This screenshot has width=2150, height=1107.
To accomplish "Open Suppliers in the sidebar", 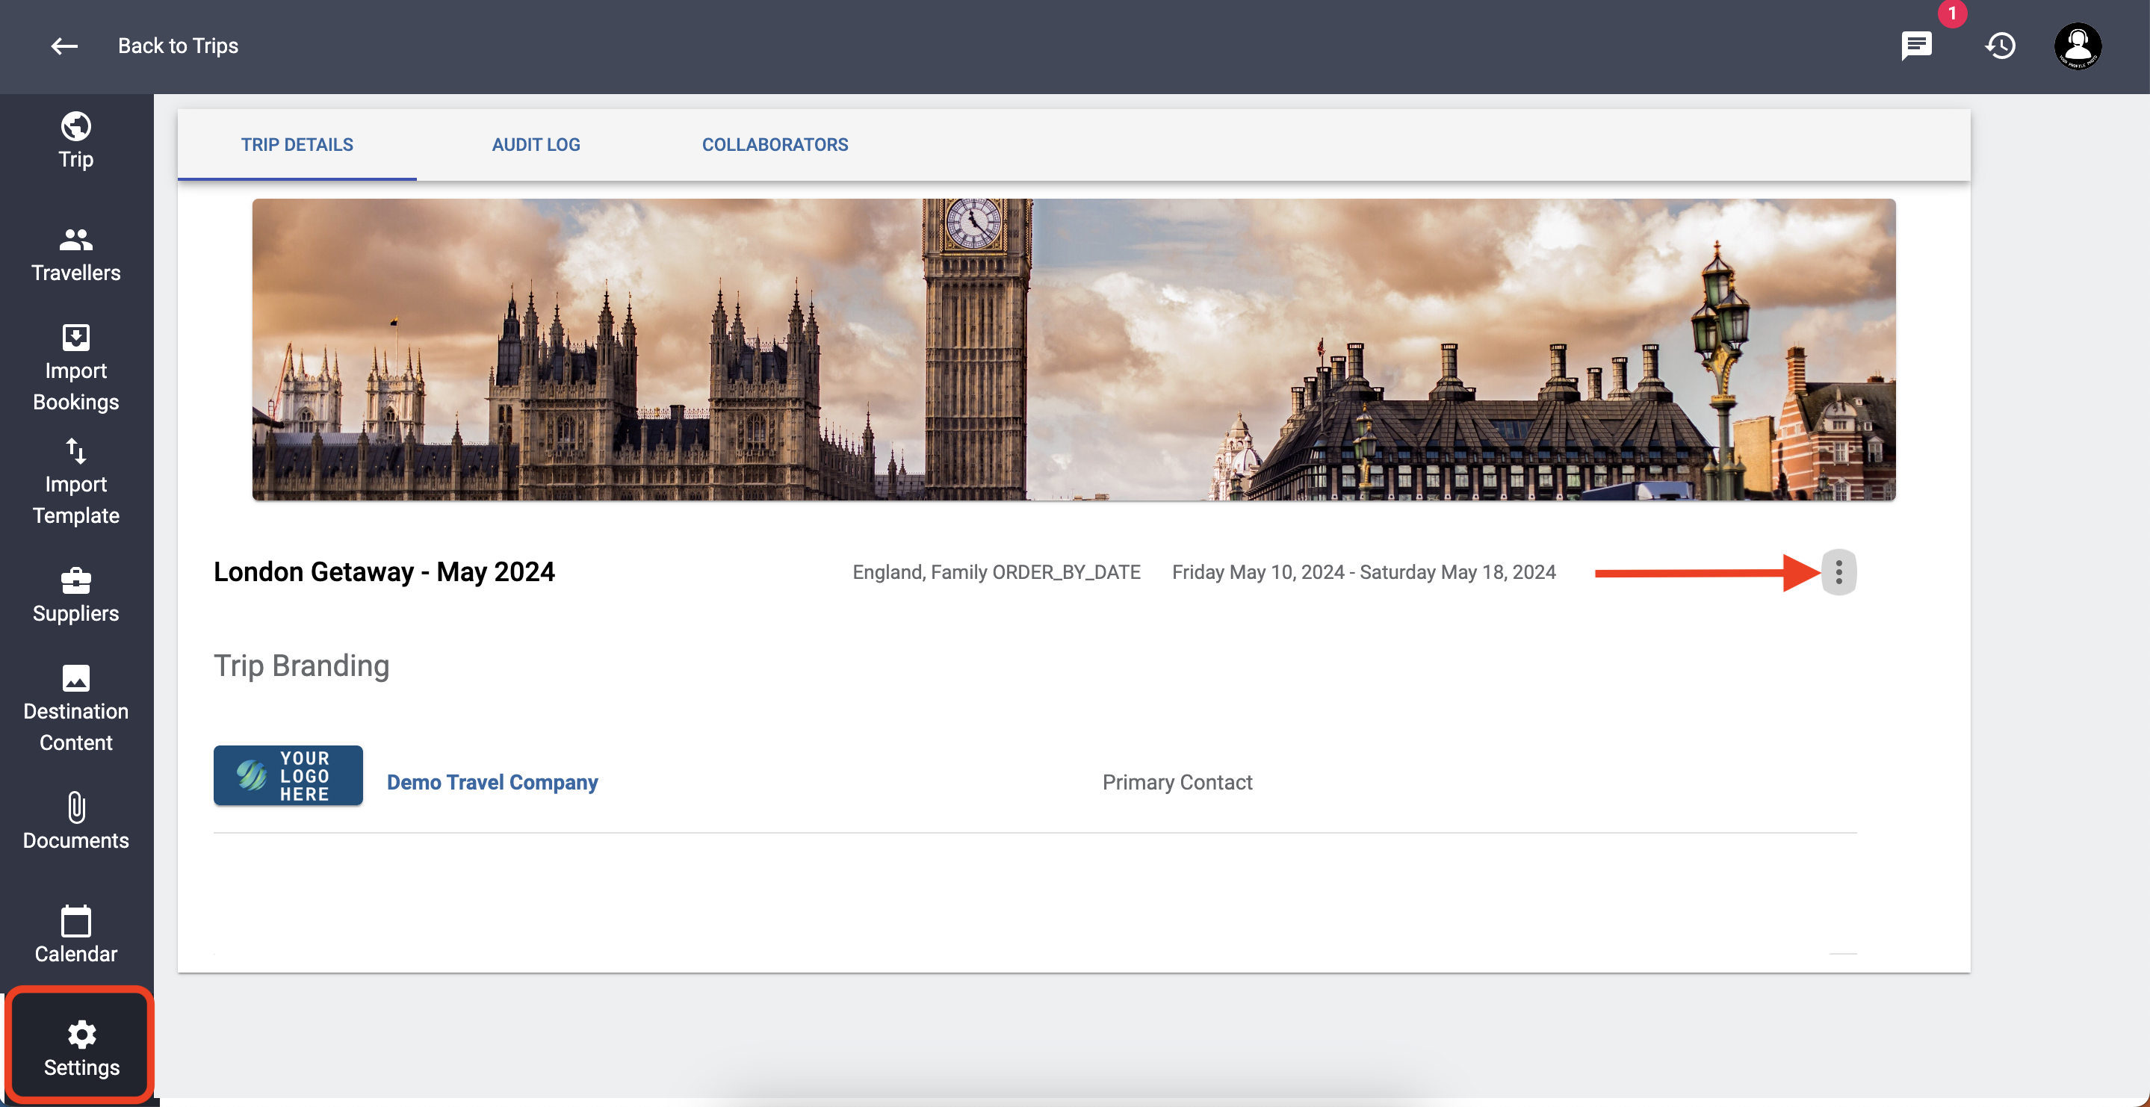I will point(76,596).
